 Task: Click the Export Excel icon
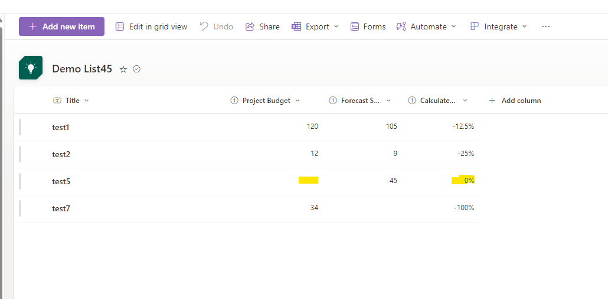click(x=297, y=26)
